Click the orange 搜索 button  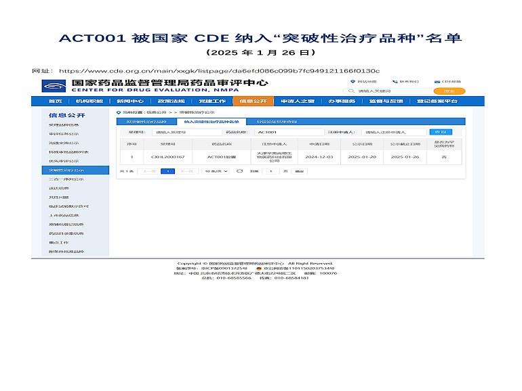pyautogui.click(x=449, y=91)
